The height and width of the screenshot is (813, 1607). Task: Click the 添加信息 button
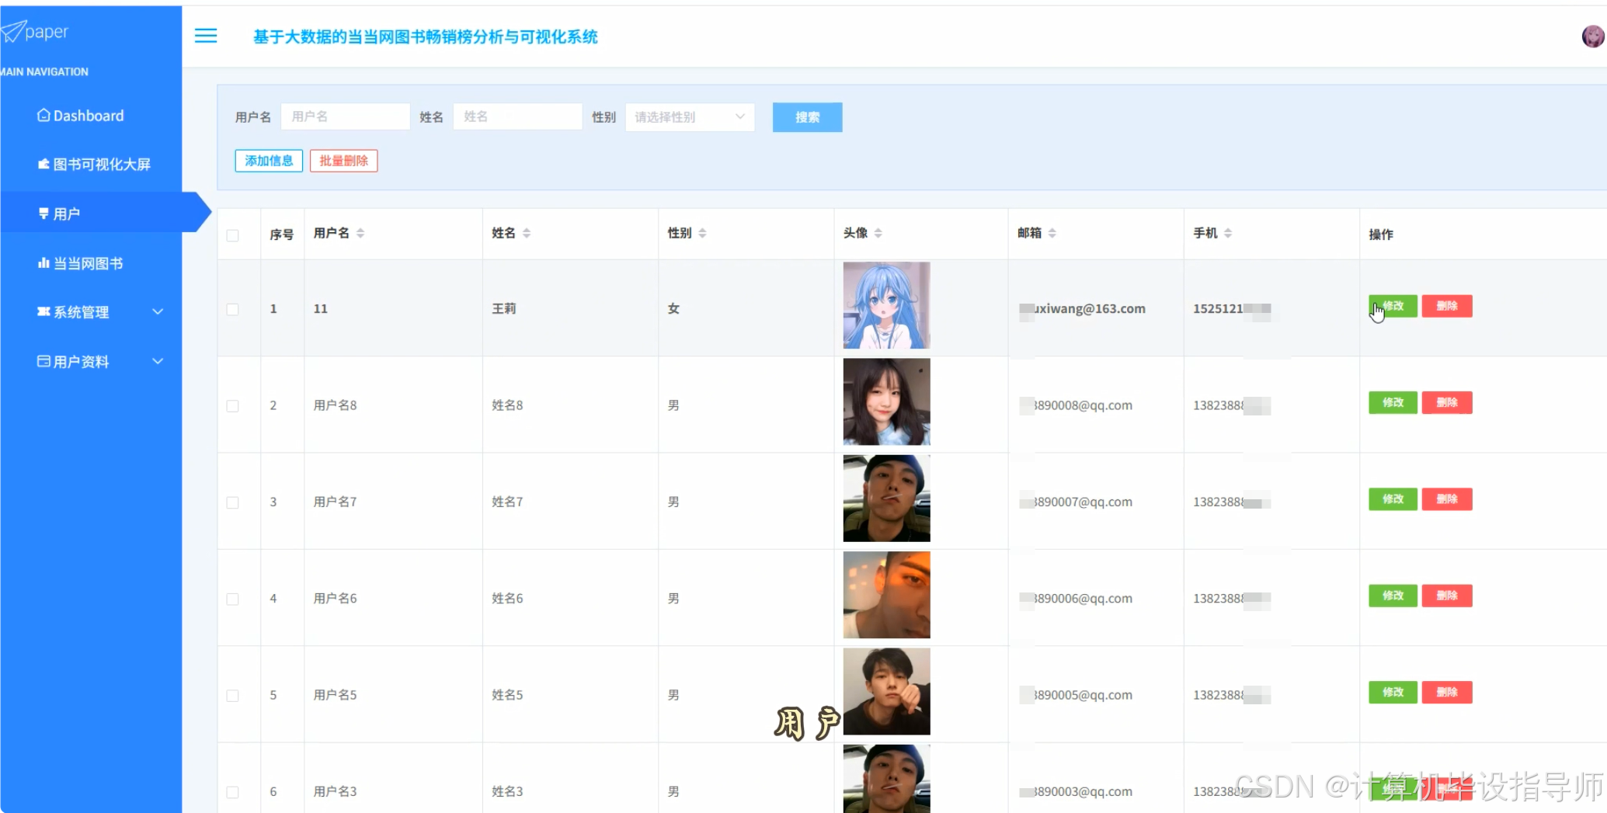[268, 161]
